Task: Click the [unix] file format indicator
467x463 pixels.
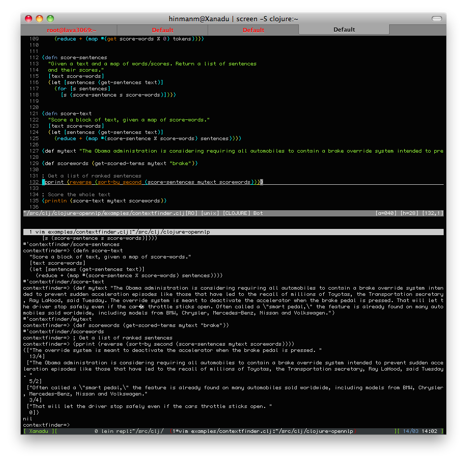Action: point(210,213)
